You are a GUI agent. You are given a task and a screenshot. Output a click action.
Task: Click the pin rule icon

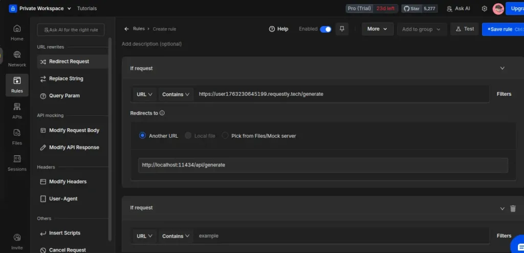(342, 29)
